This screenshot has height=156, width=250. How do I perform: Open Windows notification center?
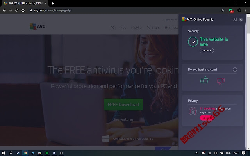coord(243,153)
